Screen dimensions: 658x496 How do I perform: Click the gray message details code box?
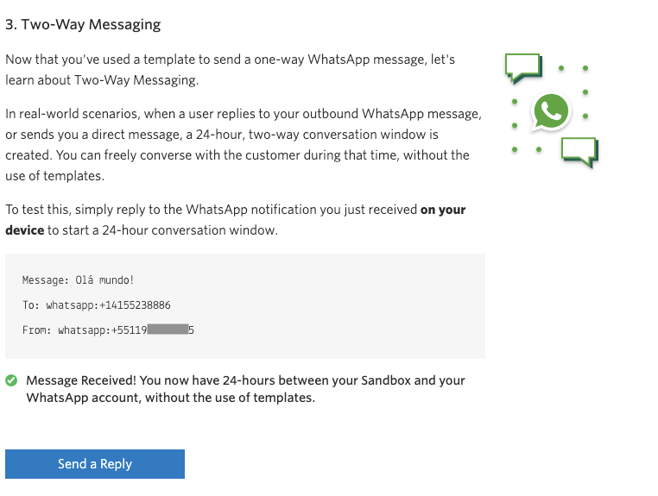coord(245,306)
